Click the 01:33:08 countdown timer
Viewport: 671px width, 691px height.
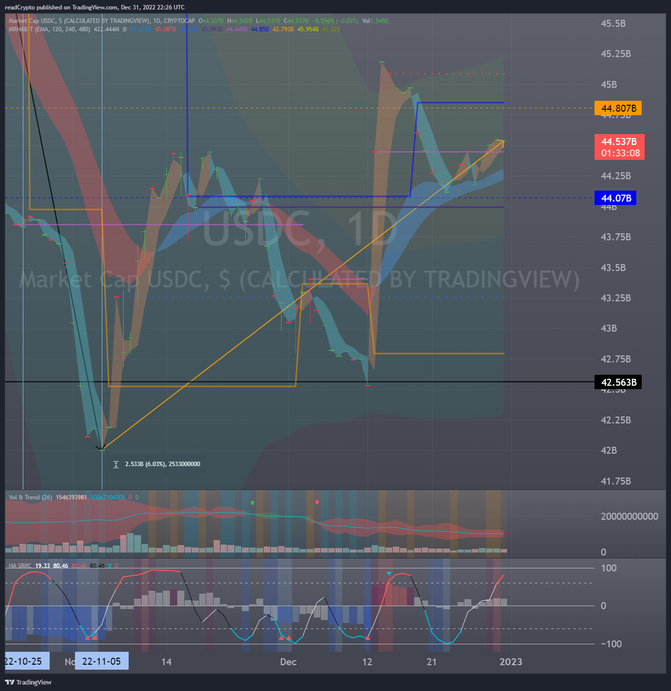(x=620, y=153)
